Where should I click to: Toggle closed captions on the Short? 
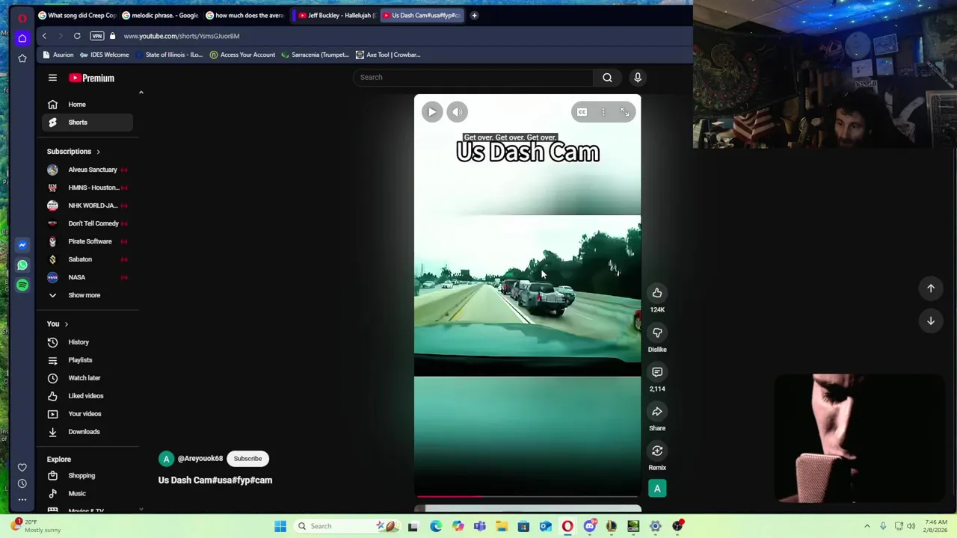click(582, 112)
